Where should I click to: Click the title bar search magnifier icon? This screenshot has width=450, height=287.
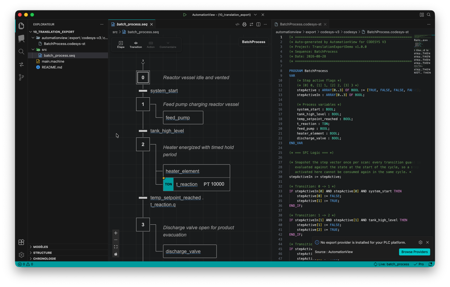pyautogui.click(x=429, y=15)
